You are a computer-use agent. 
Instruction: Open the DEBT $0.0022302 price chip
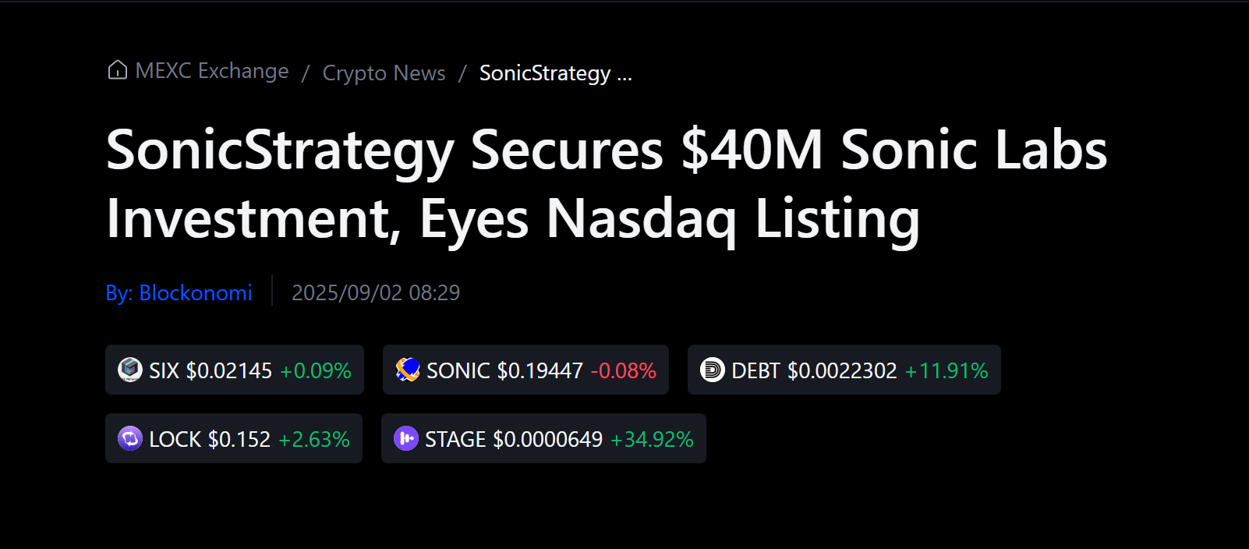coord(844,370)
